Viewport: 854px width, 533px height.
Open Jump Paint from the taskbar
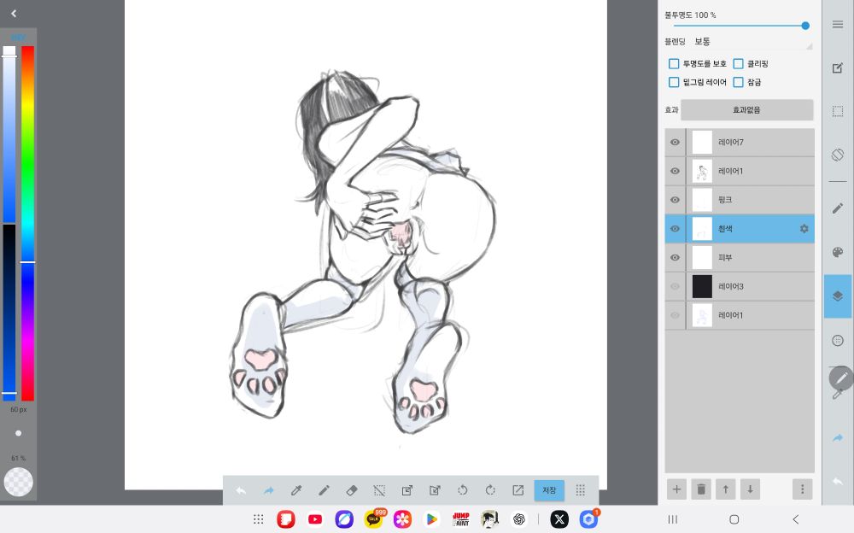click(461, 519)
